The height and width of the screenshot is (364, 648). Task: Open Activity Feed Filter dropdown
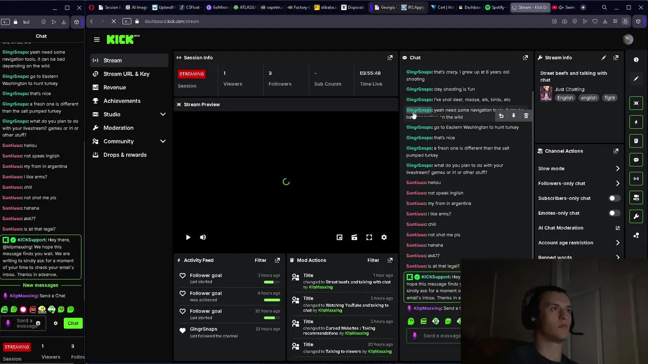coord(260,260)
